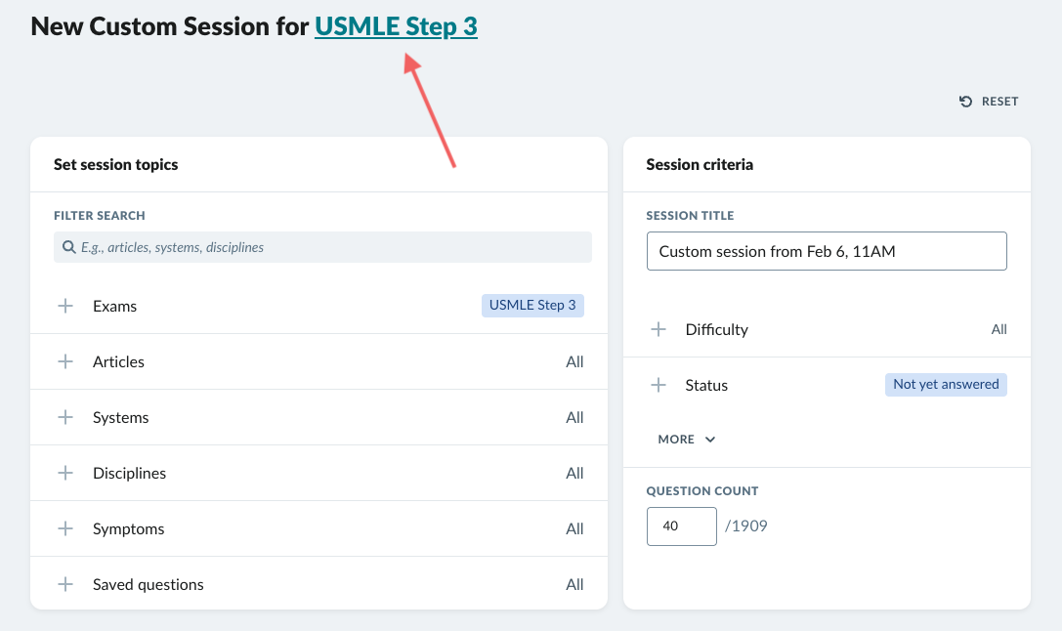The image size is (1062, 631).
Task: Click the Question Count number field
Action: pos(681,526)
